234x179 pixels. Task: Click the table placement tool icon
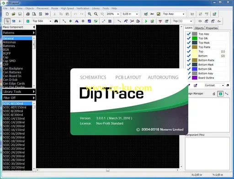click(110, 21)
